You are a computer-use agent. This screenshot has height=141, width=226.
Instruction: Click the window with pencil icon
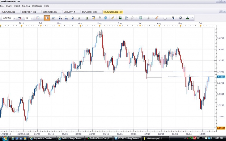(x=93, y=18)
